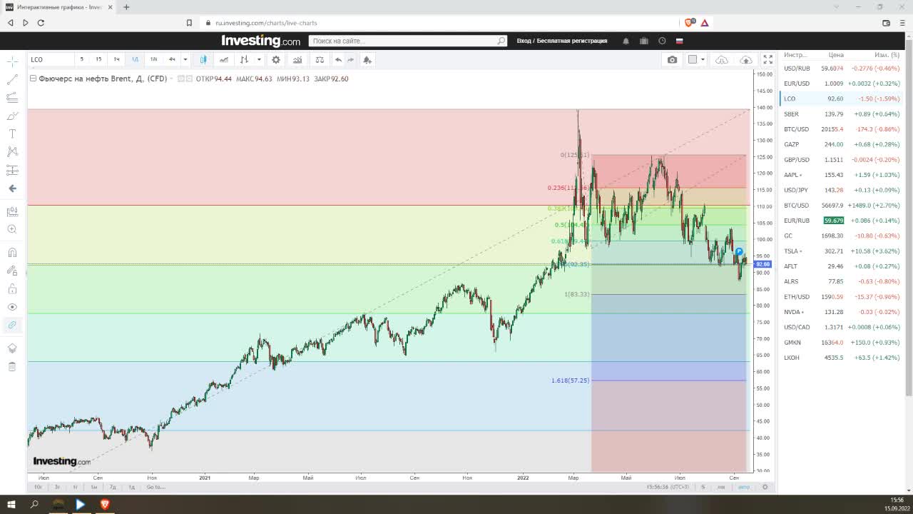Toggle magnet mode for drawings
The height and width of the screenshot is (514, 913).
point(12,252)
